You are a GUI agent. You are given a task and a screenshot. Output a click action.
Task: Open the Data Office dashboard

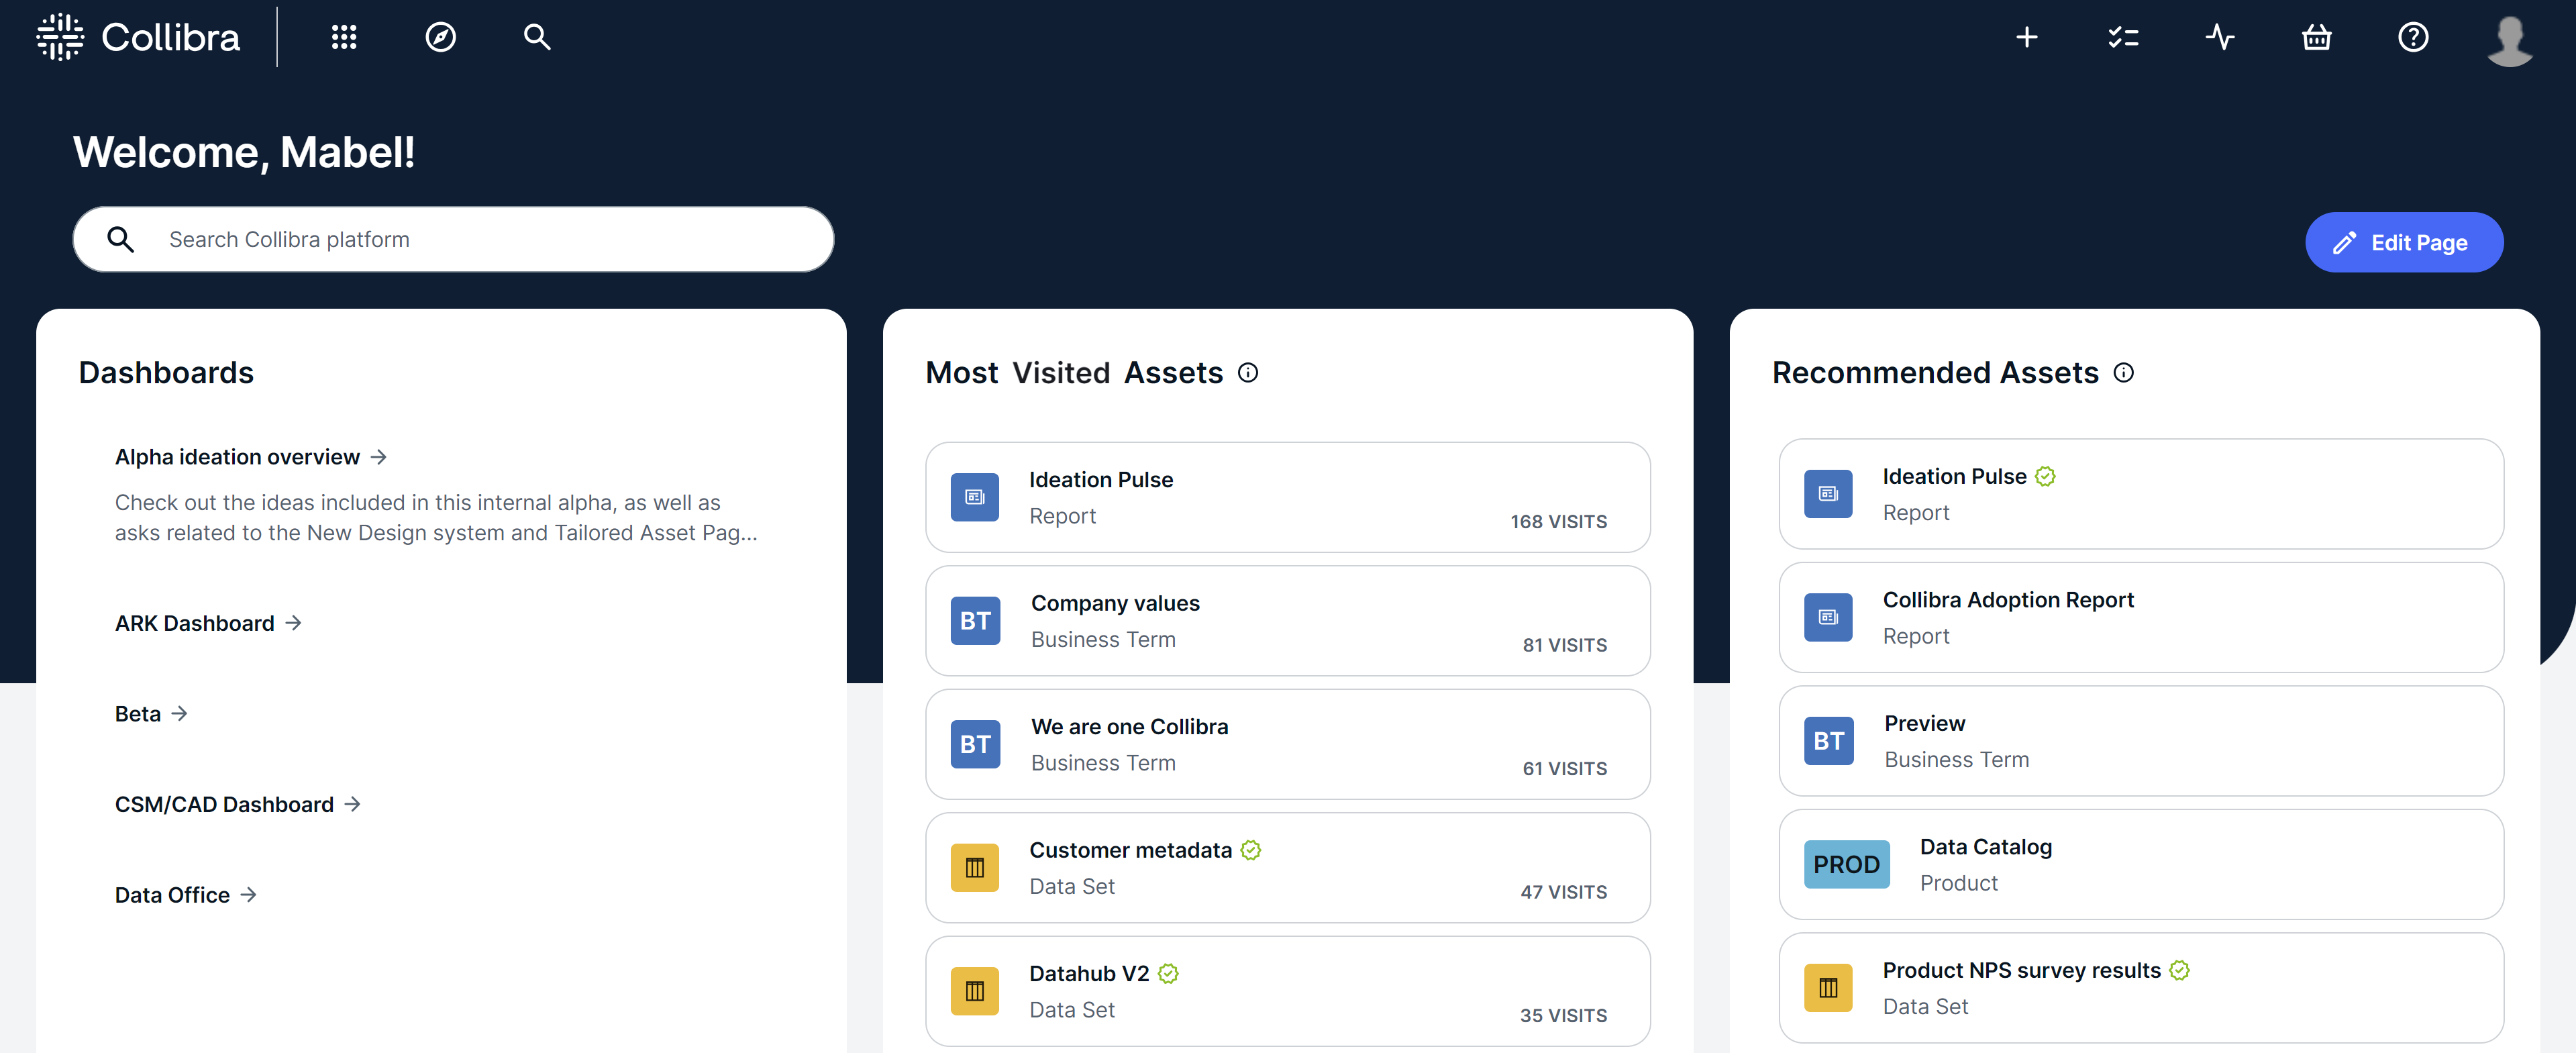(171, 894)
